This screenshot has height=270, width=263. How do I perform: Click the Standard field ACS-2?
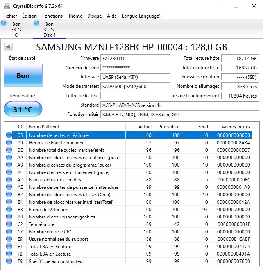180,105
